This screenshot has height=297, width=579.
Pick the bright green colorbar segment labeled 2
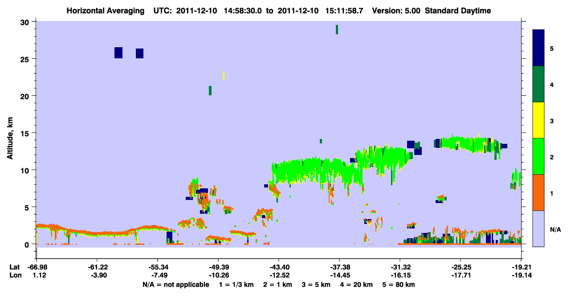(538, 156)
